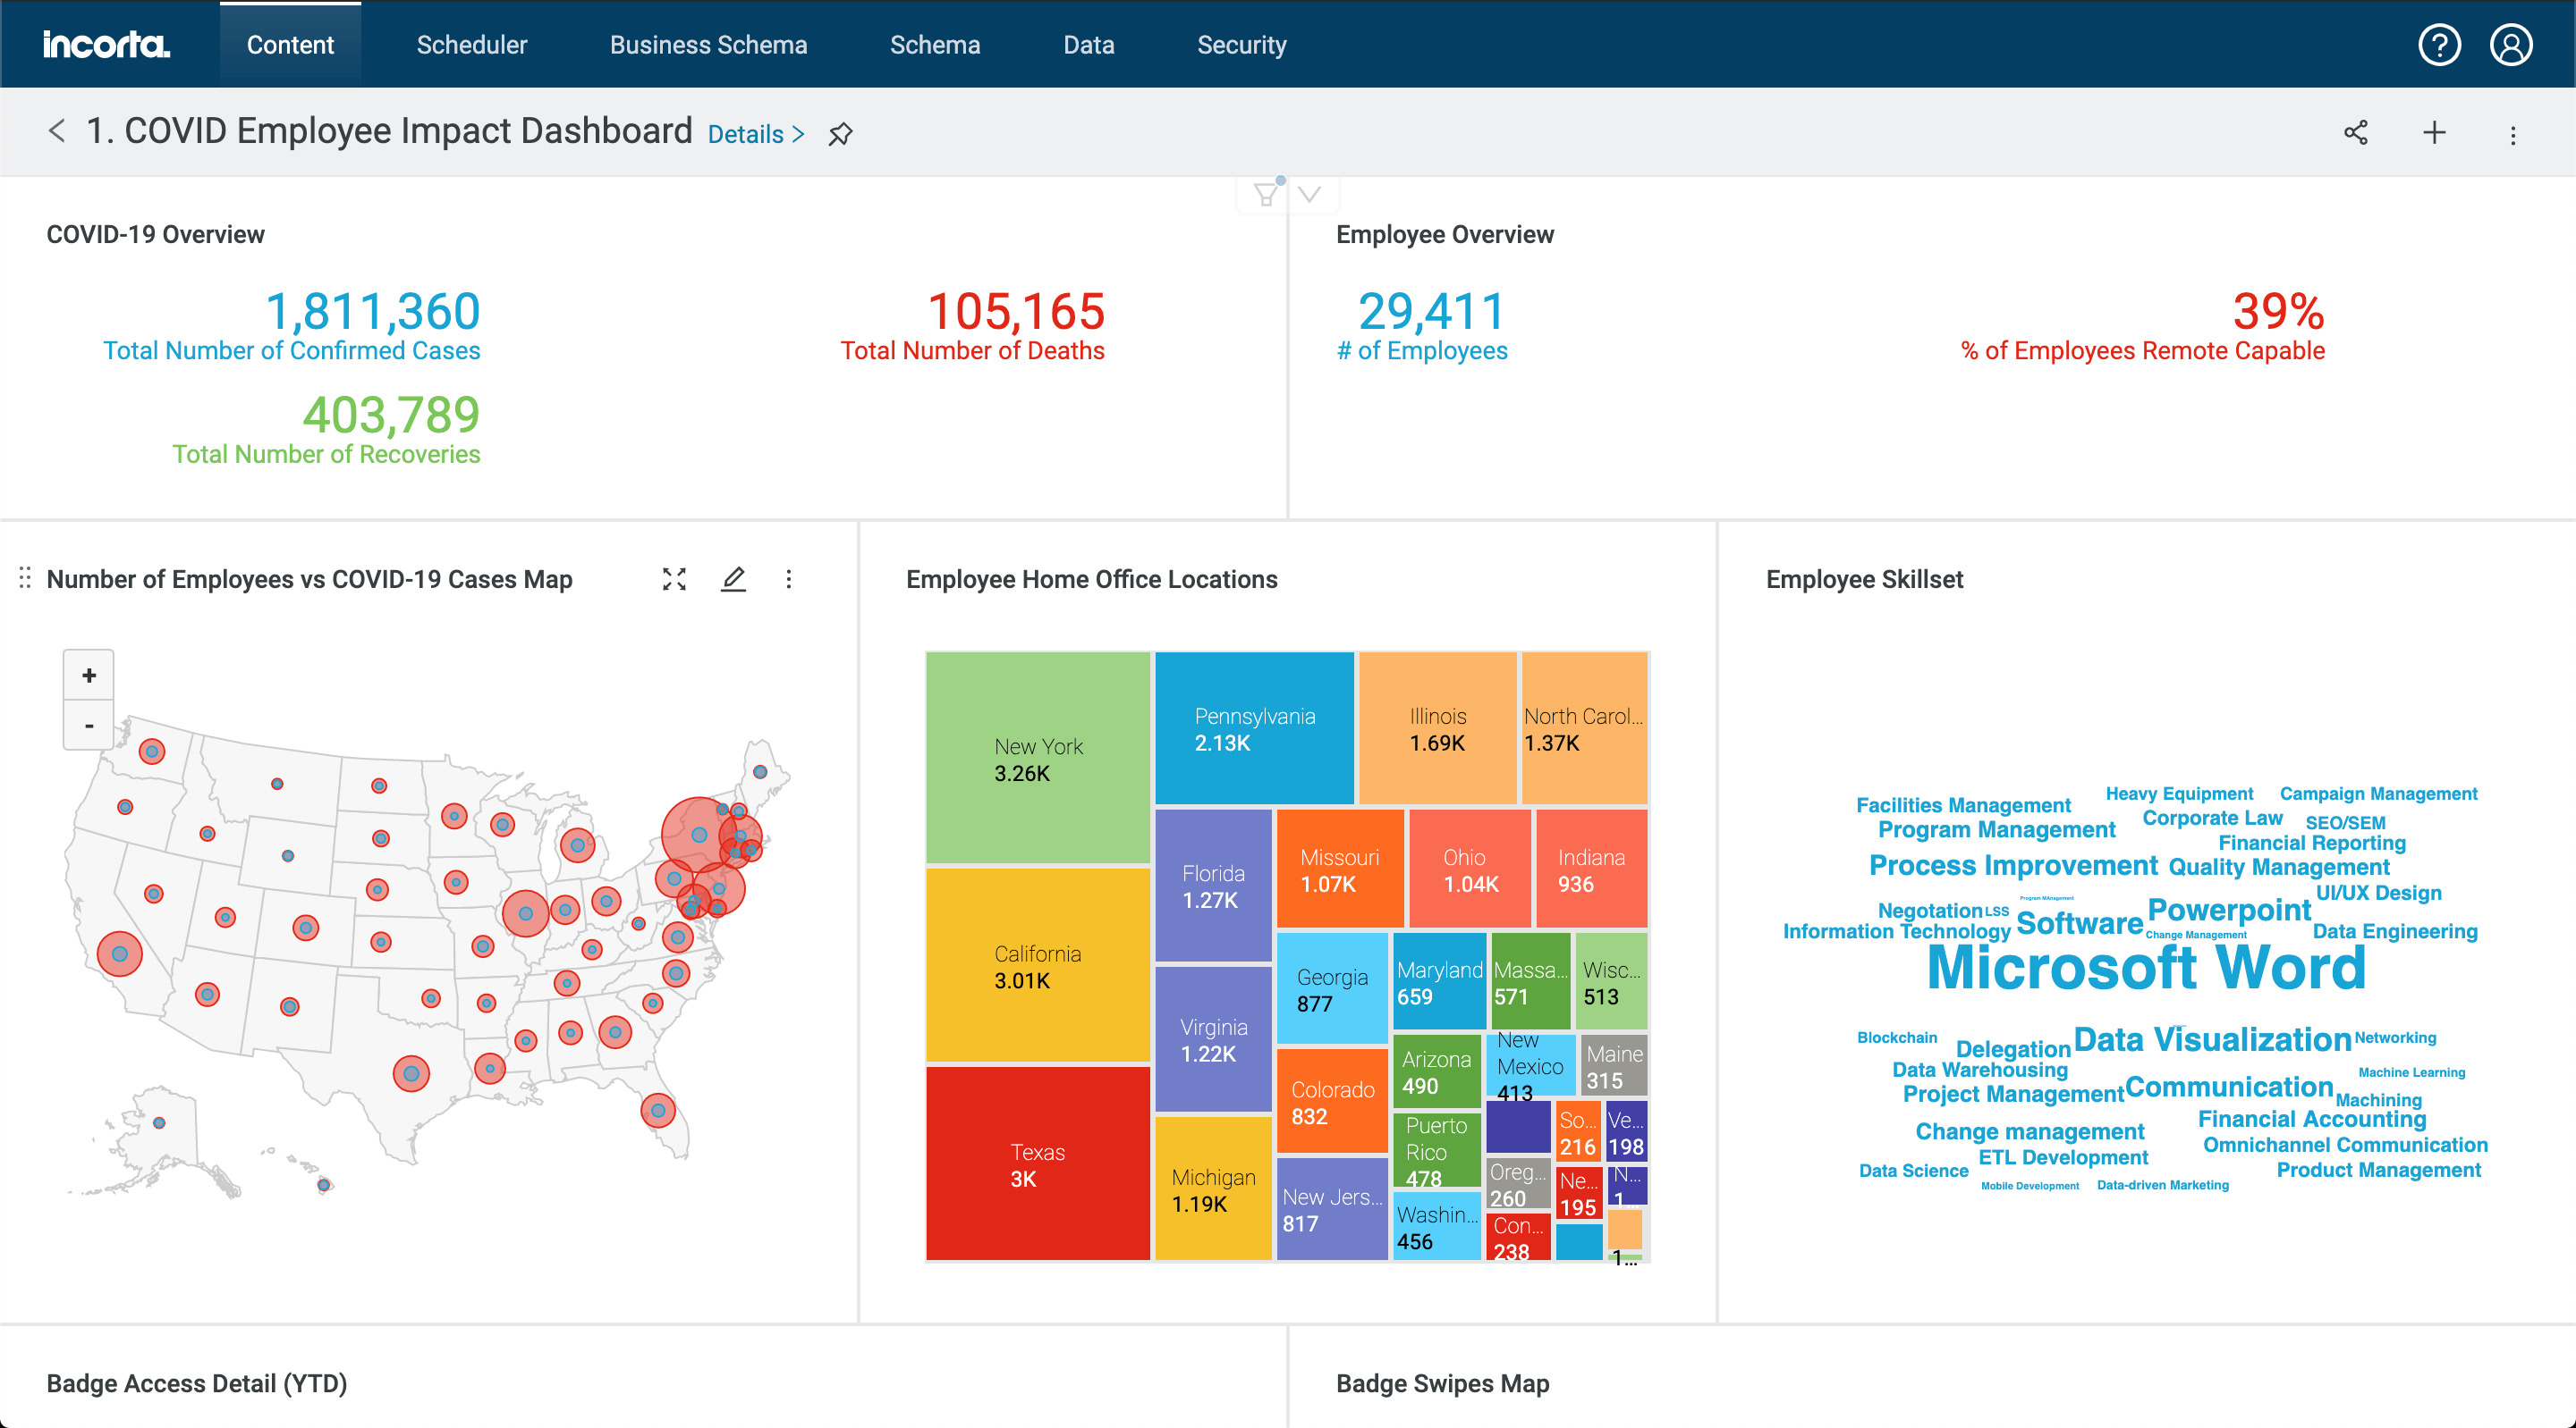Viewport: 2576px width, 1428px height.
Task: Expand the filter bar chevron
Action: pos(1310,193)
